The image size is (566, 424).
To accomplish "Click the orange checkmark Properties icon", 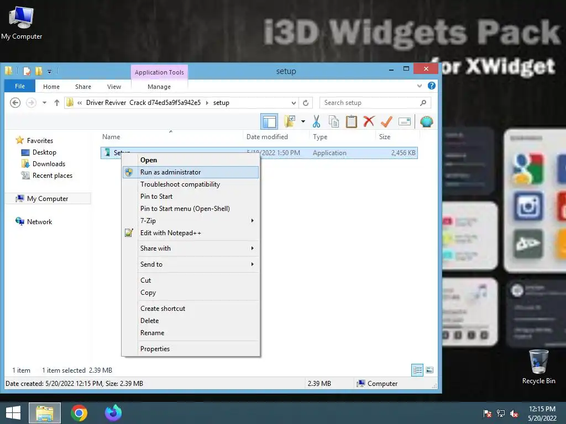I will [386, 121].
